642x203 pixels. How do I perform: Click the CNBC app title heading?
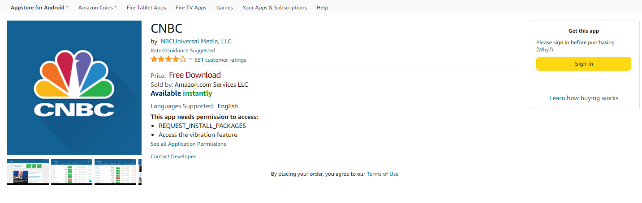point(167,29)
